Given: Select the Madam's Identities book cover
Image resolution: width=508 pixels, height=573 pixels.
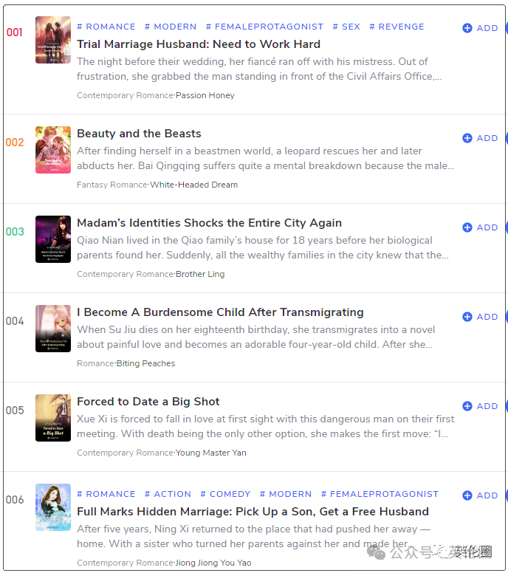Looking at the screenshot, I should 53,239.
